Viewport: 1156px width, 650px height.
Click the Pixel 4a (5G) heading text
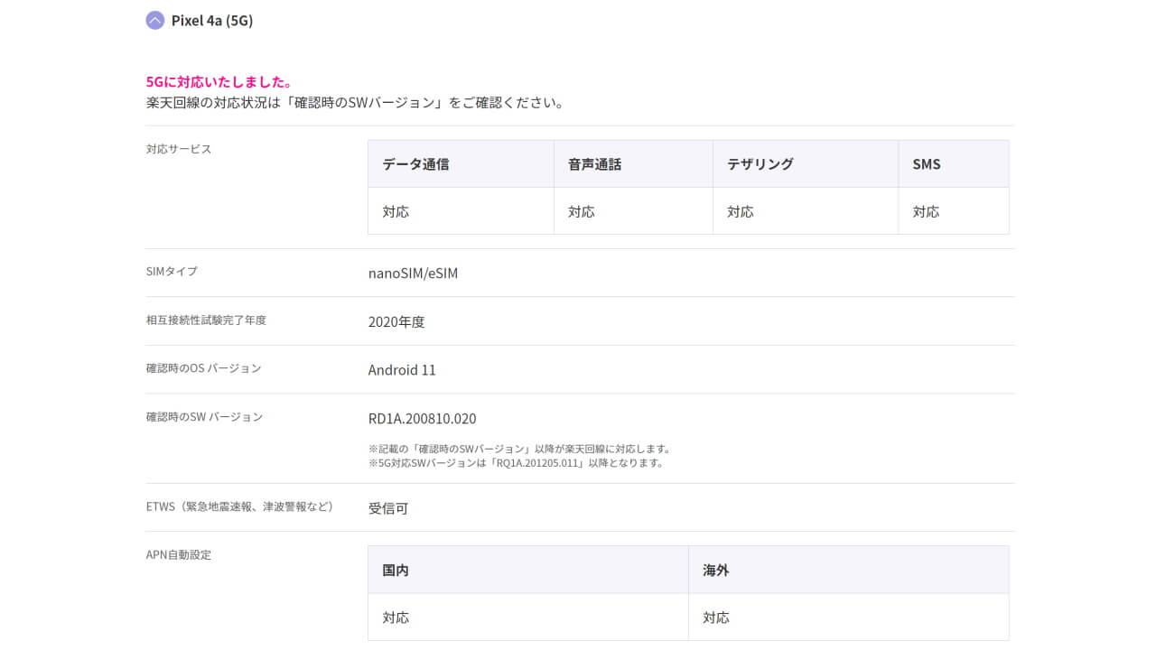tap(212, 21)
